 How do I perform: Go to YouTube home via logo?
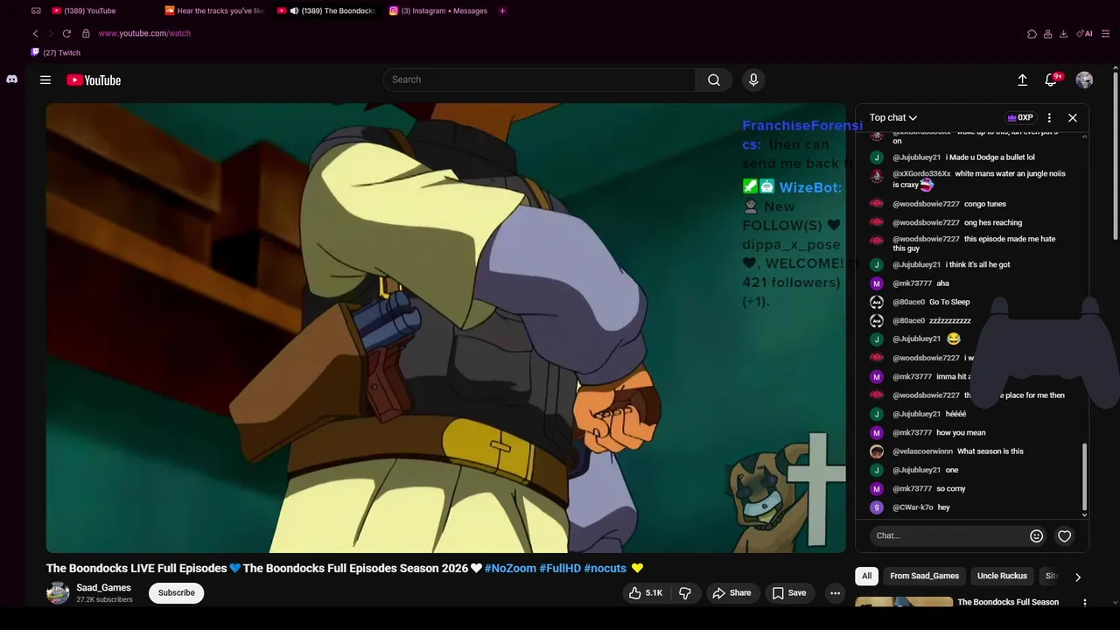(x=94, y=80)
